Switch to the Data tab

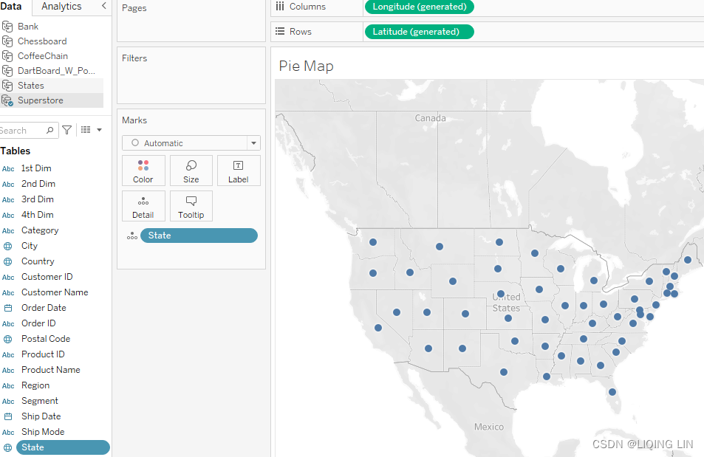[x=11, y=7]
